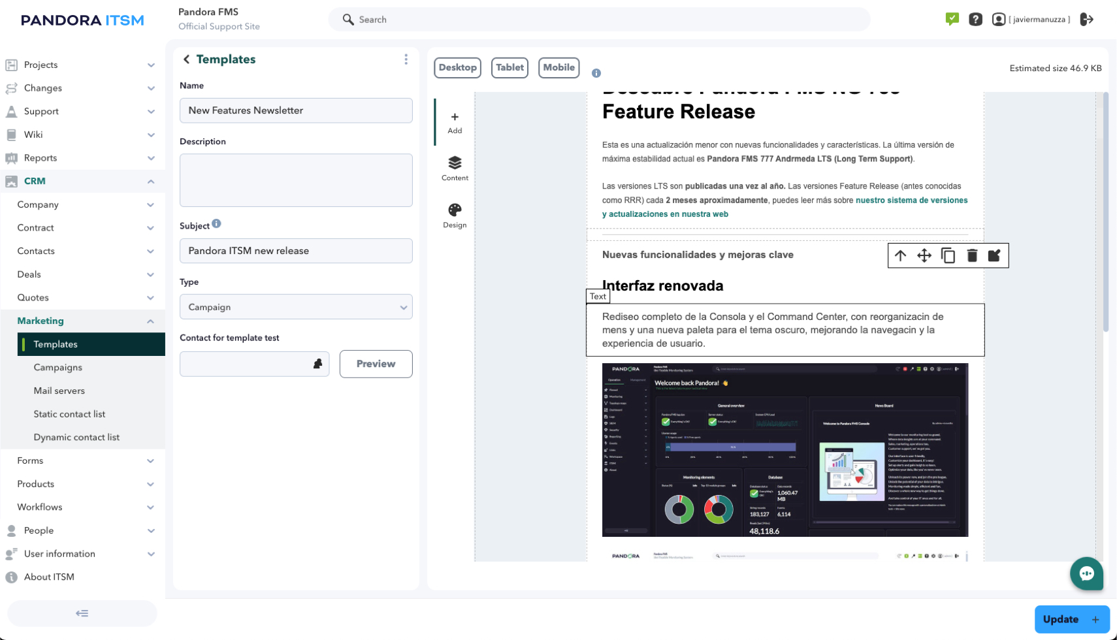This screenshot has height=640, width=1117.
Task: Collapse the Marketing section chevron
Action: [150, 321]
